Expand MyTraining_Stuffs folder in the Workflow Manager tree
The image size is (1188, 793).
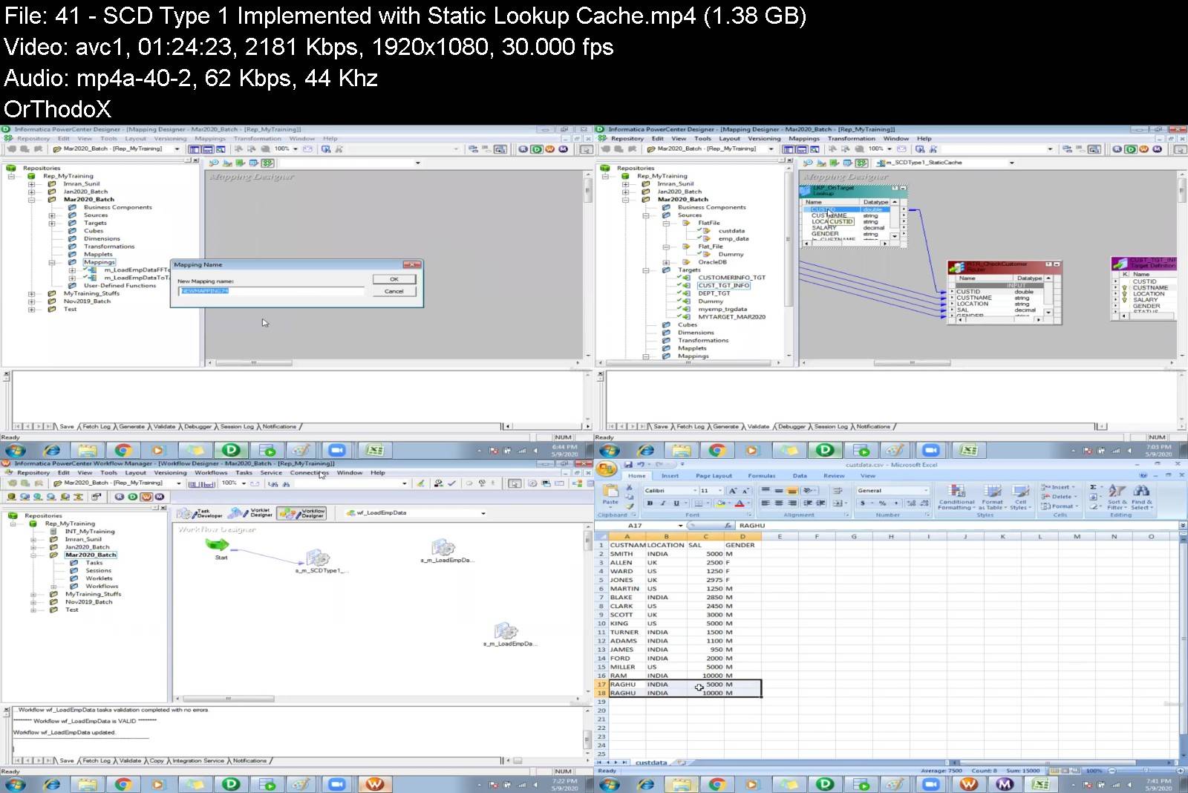(33, 594)
